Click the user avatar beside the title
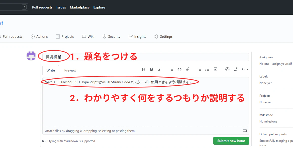Viewport: 293px width, 149px height. coord(31,56)
